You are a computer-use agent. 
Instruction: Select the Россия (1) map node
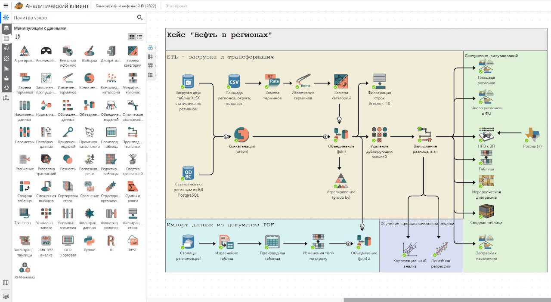[533, 135]
